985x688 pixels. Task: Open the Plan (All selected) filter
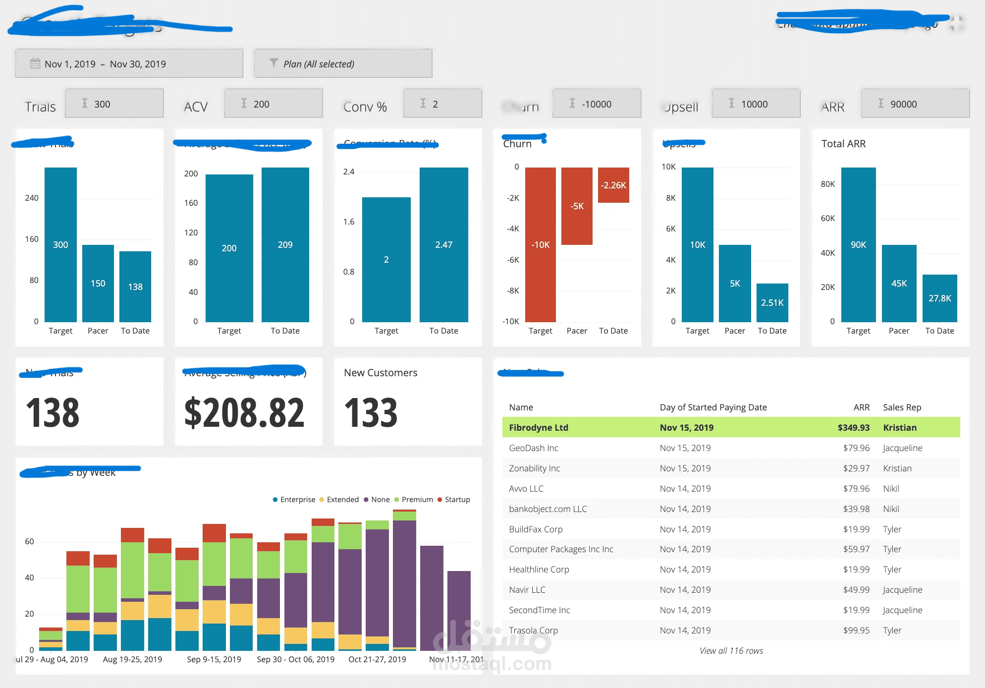pos(343,63)
